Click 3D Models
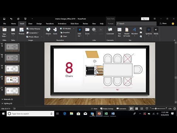 pos(65,28)
